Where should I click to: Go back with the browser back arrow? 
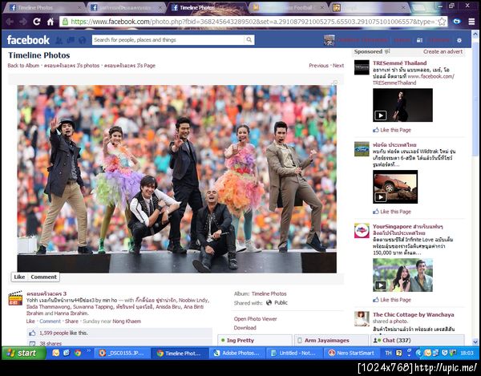(10, 22)
